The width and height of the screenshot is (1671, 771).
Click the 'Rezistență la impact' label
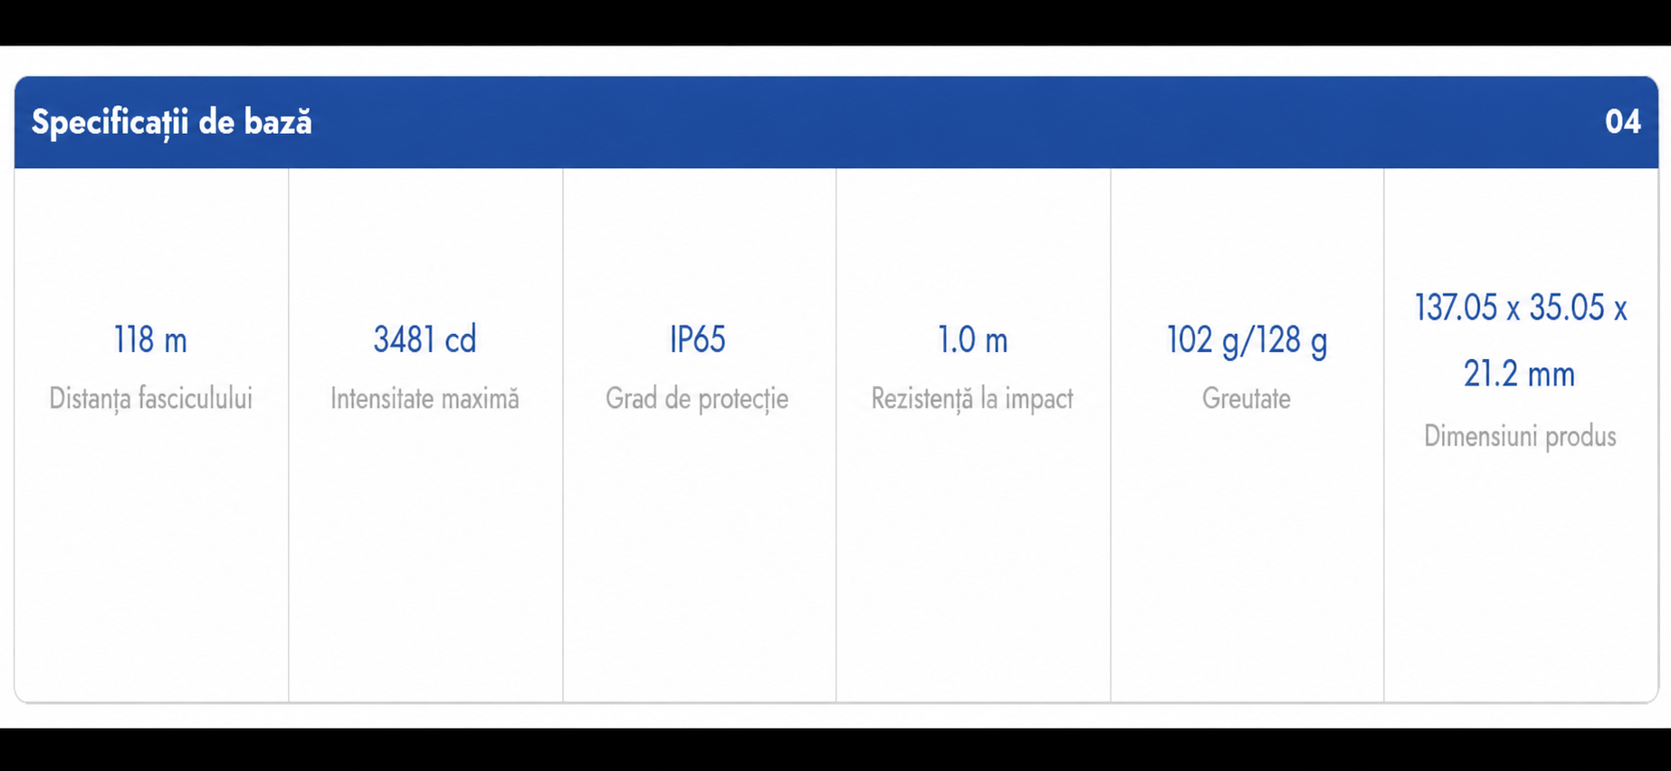point(972,398)
